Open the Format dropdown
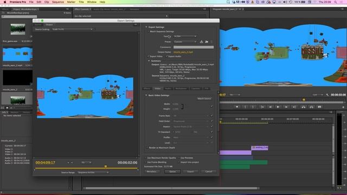This screenshot has height=195, width=347. (x=185, y=36)
